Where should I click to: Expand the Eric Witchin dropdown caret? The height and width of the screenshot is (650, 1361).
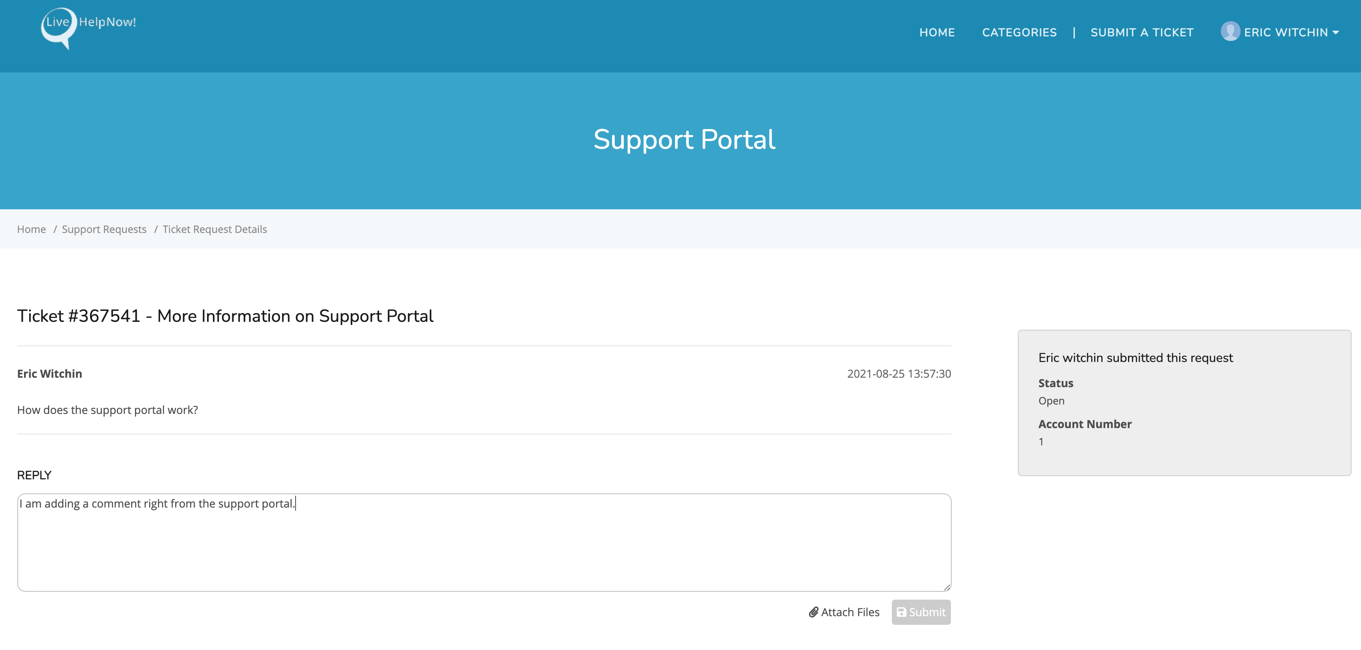click(x=1336, y=33)
